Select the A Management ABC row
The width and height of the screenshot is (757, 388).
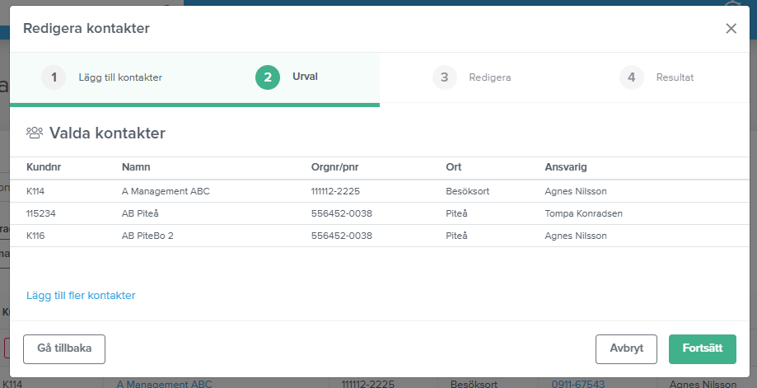point(166,191)
